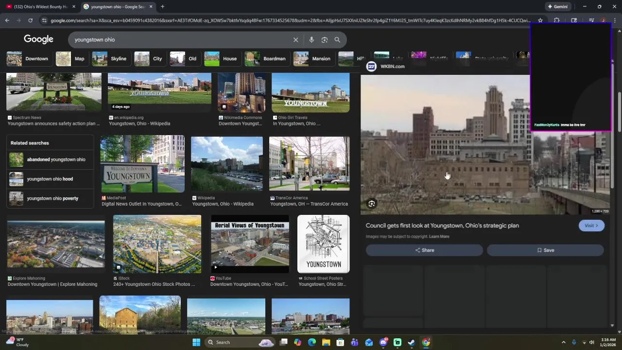Open Ohio Girl Travels Youngstown sign thumbnail
Viewport: 622px width, 350px height.
tap(310, 92)
